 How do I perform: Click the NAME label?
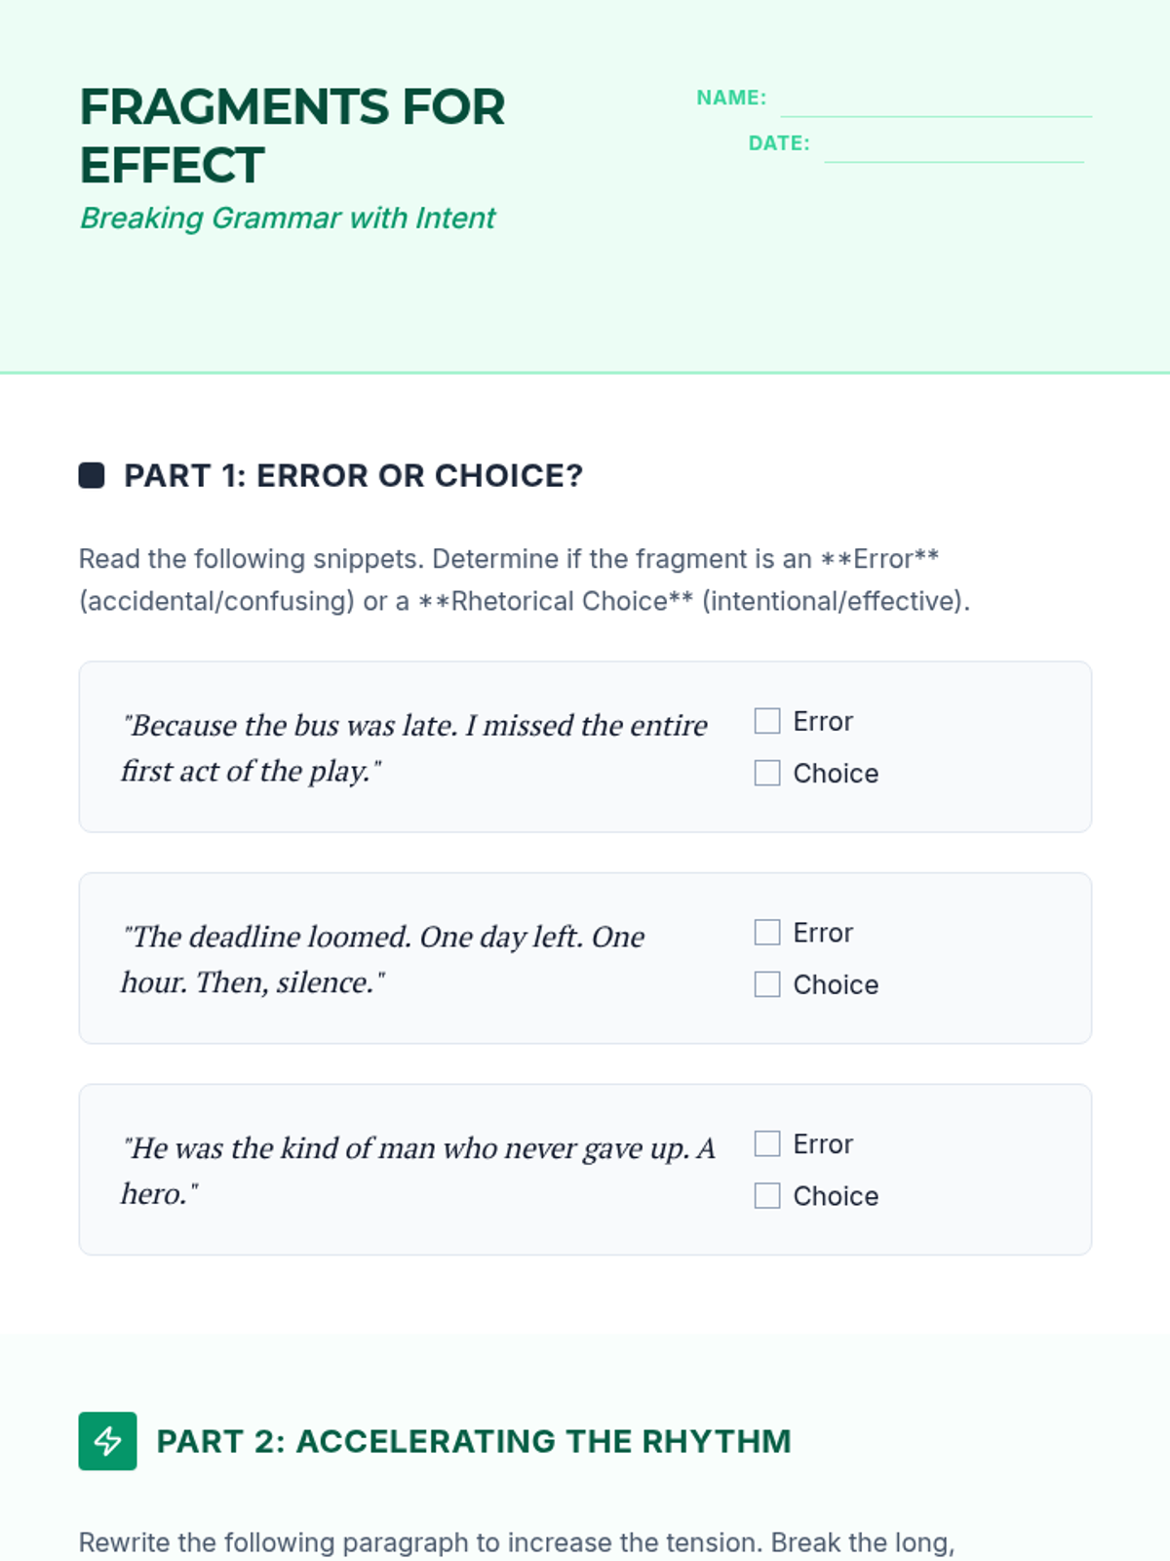pyautogui.click(x=731, y=98)
